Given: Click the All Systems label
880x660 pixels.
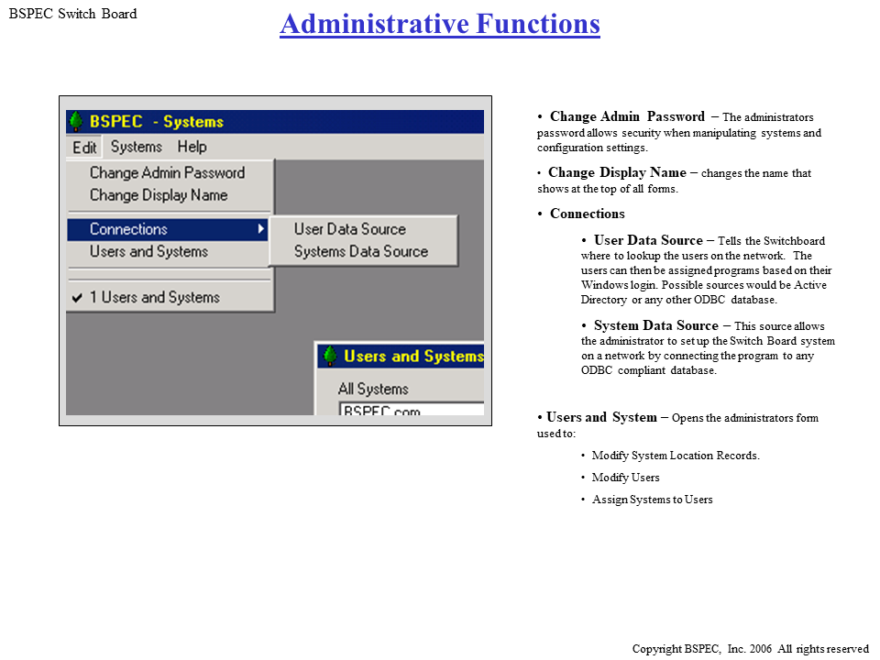Looking at the screenshot, I should (x=372, y=389).
